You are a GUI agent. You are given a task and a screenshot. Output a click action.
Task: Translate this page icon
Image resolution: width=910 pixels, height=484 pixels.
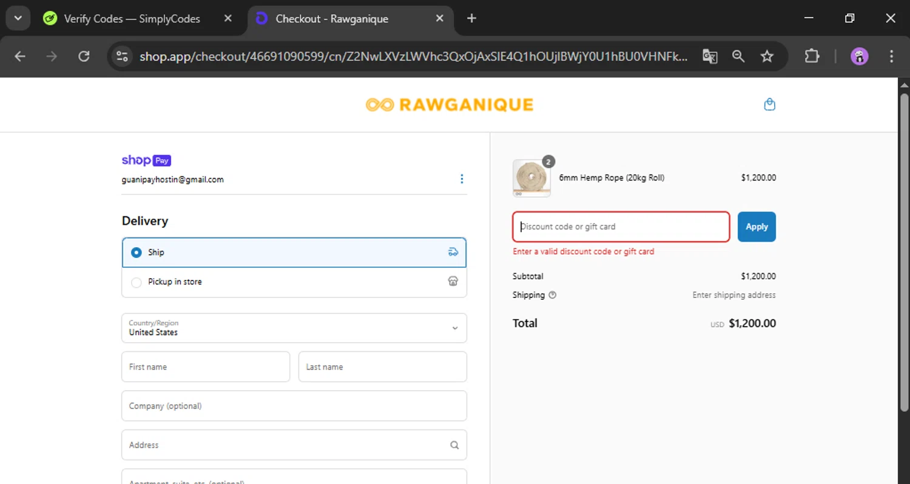click(x=710, y=56)
